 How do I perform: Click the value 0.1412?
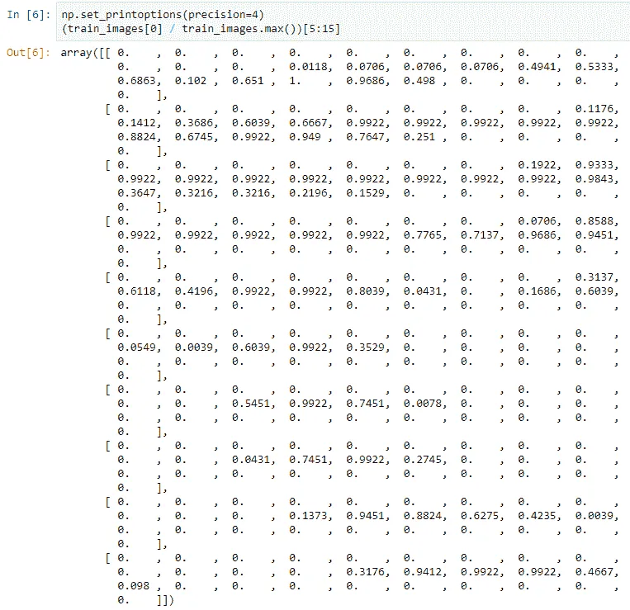click(136, 123)
